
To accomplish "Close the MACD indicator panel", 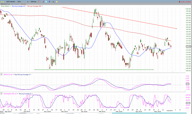I will point(1,74).
